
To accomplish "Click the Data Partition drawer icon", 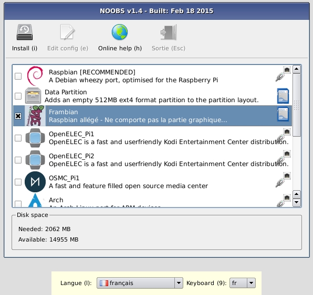I will 33,96.
